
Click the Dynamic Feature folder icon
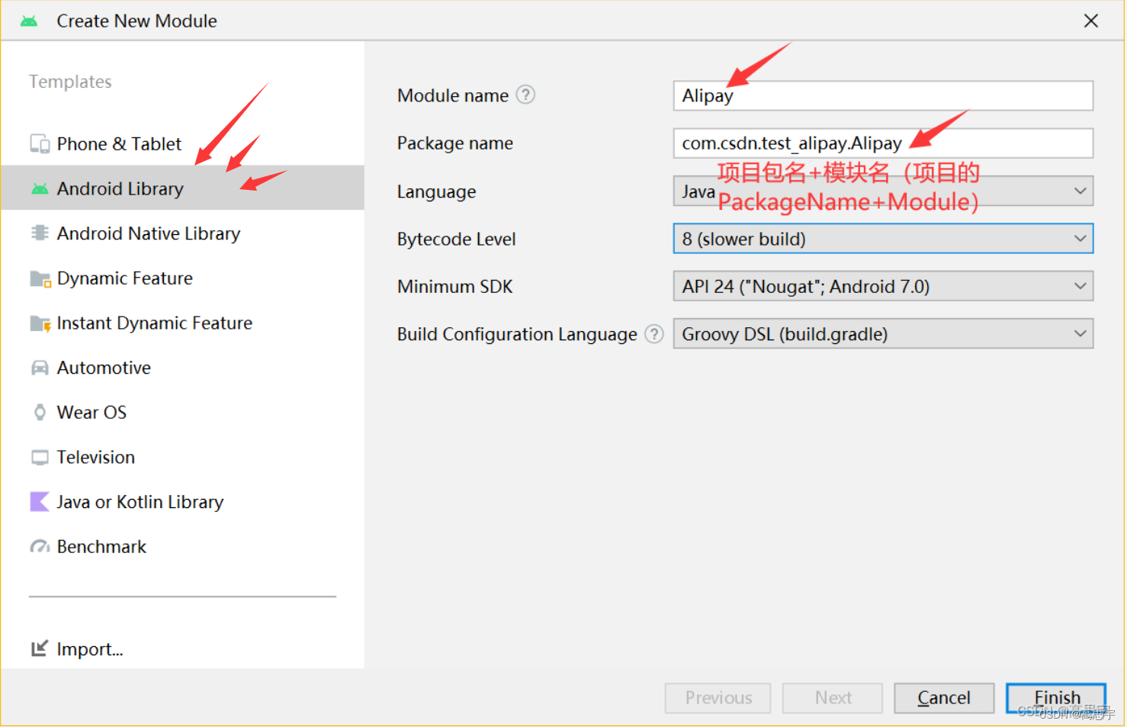click(40, 278)
